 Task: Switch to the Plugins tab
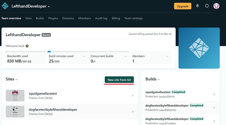click(x=53, y=18)
